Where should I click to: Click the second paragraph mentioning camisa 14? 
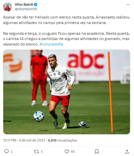66,39
